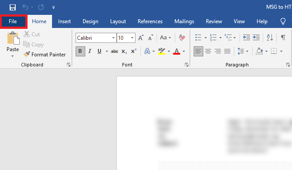Select the Layout tab
Screen dimensions: 292x170
[x=118, y=21]
